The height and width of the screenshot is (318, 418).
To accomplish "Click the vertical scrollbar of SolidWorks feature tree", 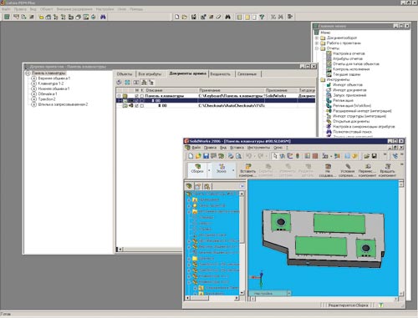I will tap(242, 243).
